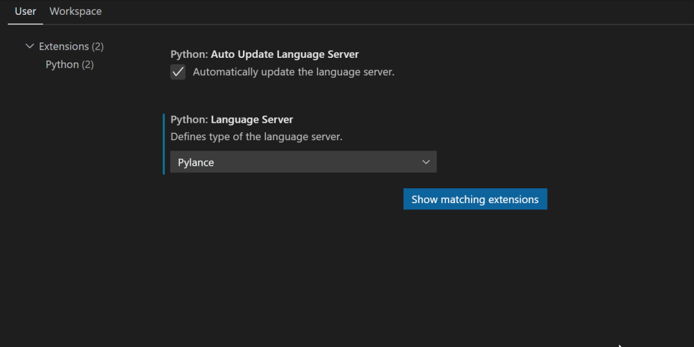Uncheck the Auto Update Language Server checkbox
694x347 pixels.
pyautogui.click(x=178, y=72)
